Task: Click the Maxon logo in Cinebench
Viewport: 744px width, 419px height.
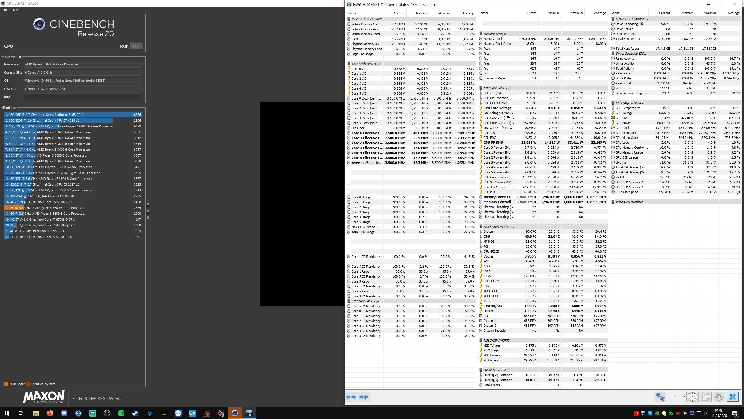Action: [x=44, y=397]
